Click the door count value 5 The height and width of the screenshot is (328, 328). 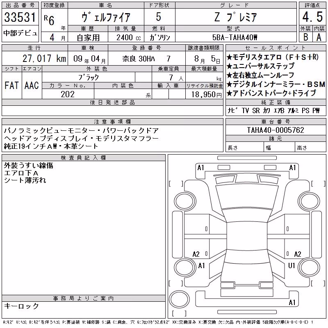(x=159, y=17)
